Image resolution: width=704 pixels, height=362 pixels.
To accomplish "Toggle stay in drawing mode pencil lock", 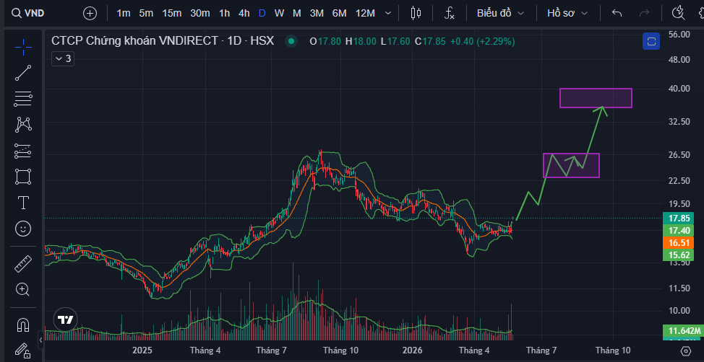I will [x=23, y=350].
